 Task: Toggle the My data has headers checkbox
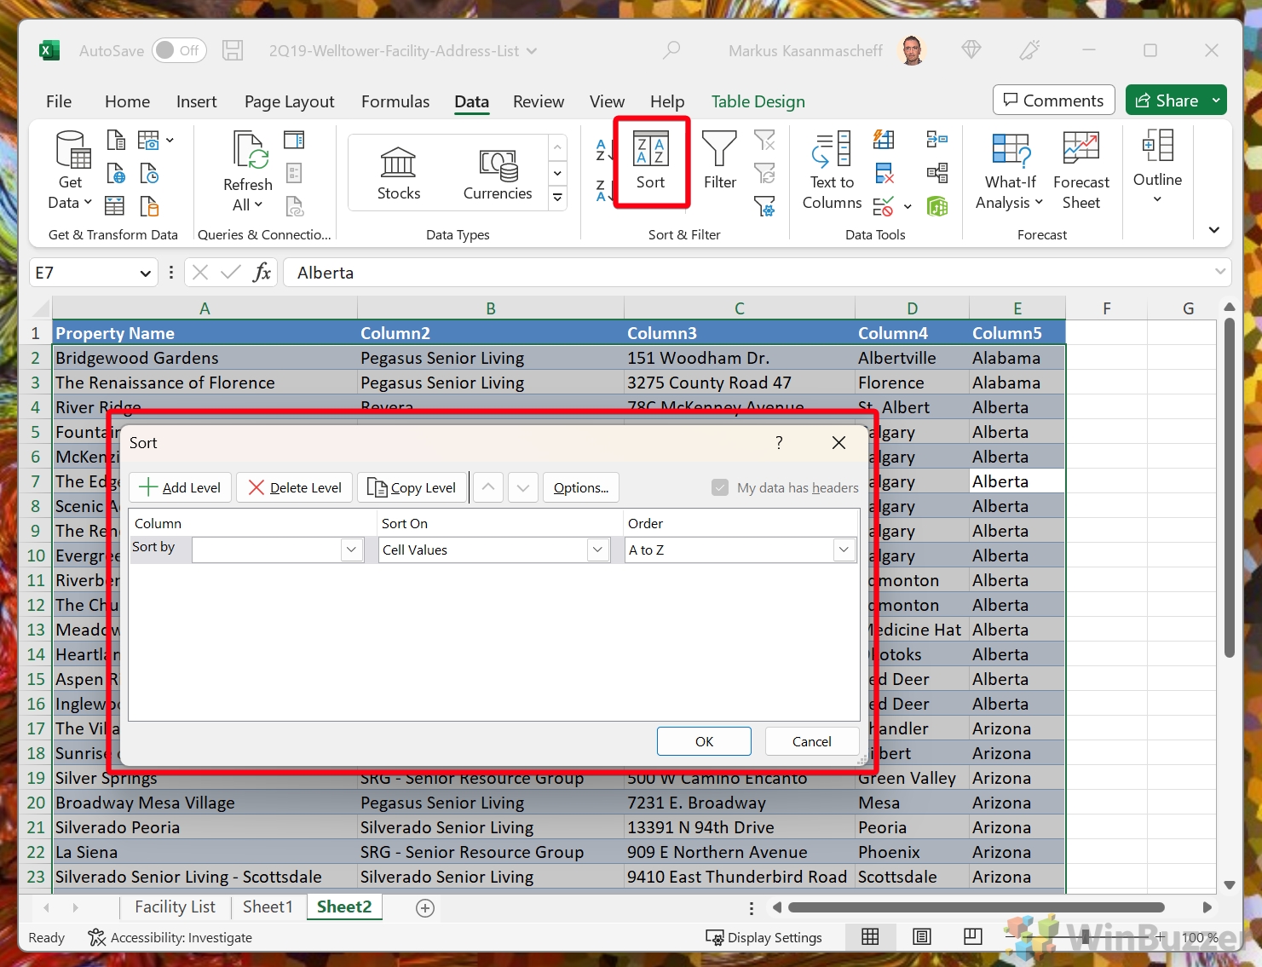[x=720, y=487]
